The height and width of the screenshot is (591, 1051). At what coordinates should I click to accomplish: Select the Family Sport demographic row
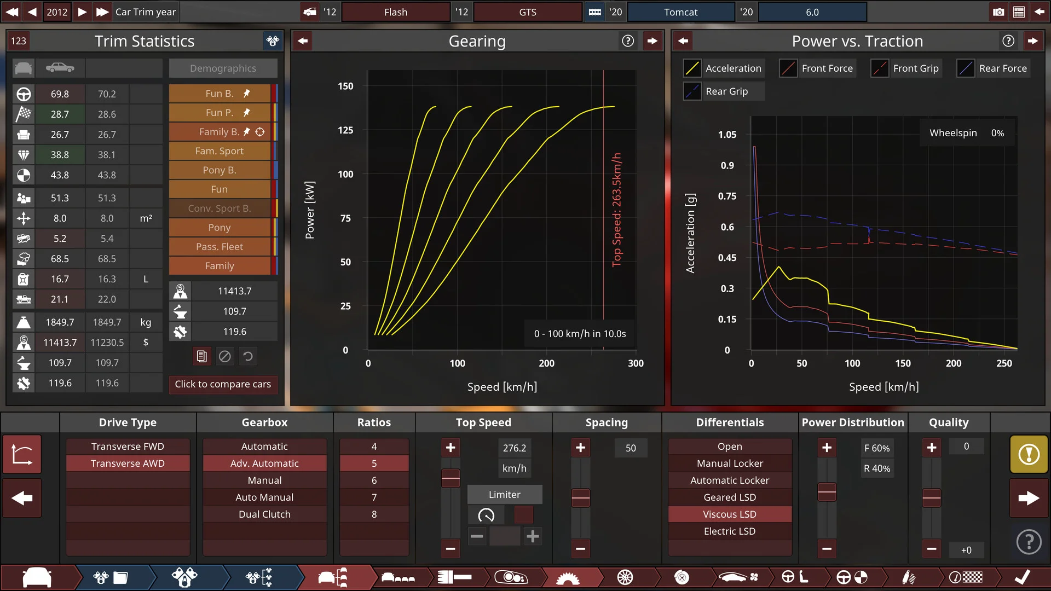[220, 151]
